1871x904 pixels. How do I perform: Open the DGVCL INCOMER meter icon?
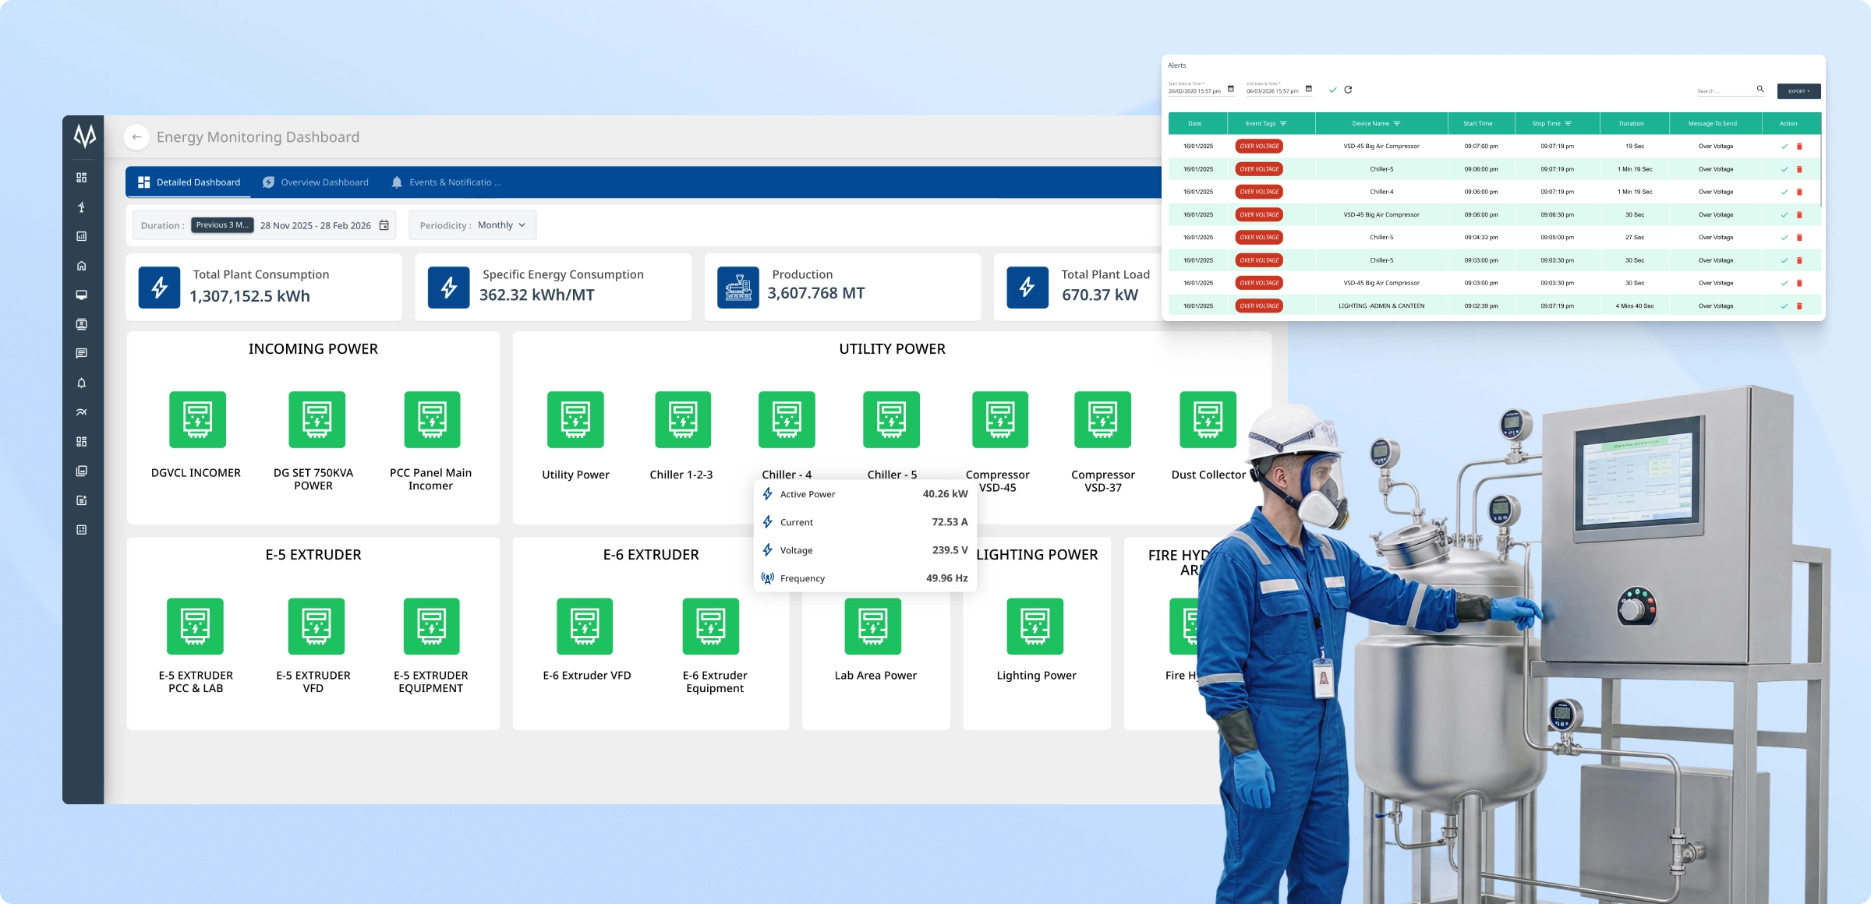click(197, 419)
